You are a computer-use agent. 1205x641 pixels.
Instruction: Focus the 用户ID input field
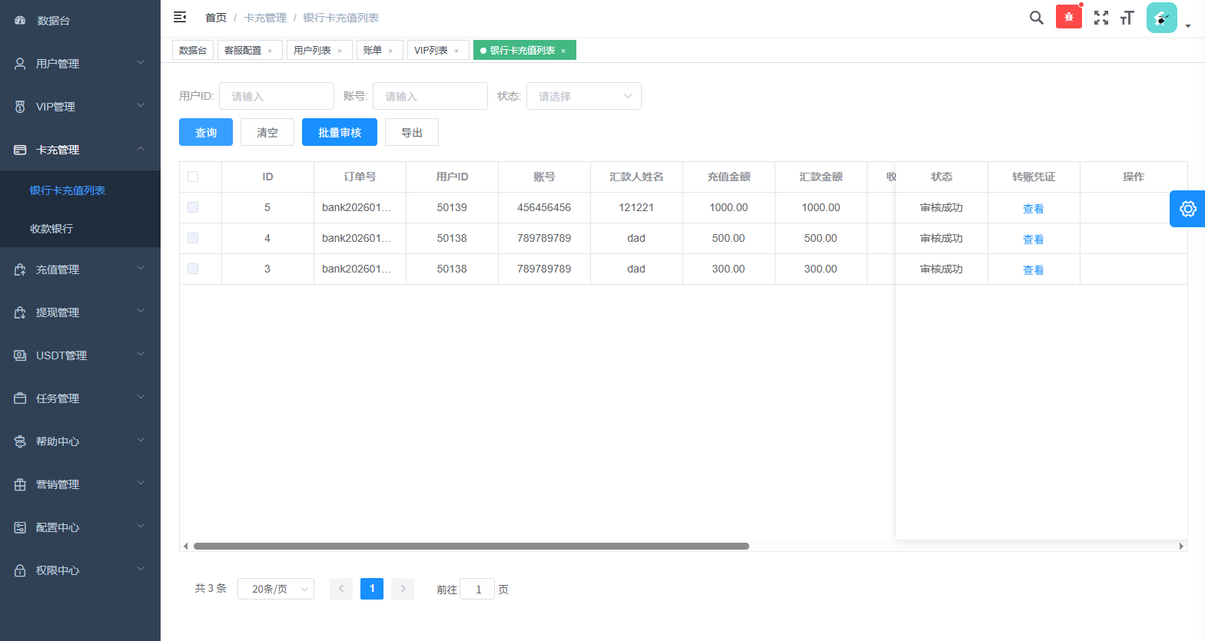(276, 96)
